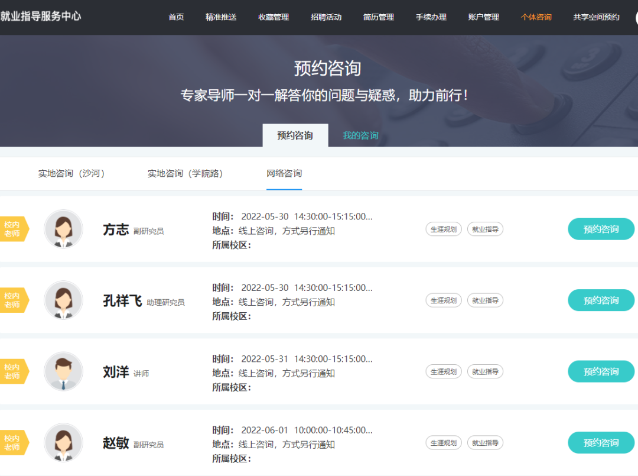Screen dimensions: 638x476
Task: Open 实地咨询（学院路）tab
Action: (x=185, y=173)
